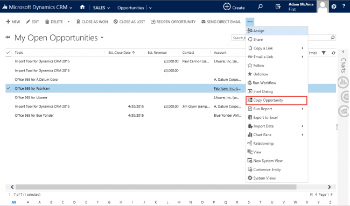The width and height of the screenshot is (350, 206).
Task: Open the area chart icon in Charts pane
Action: [344, 111]
